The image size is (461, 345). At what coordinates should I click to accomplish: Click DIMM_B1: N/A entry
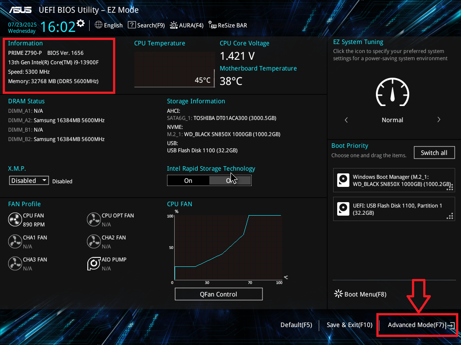(x=26, y=130)
